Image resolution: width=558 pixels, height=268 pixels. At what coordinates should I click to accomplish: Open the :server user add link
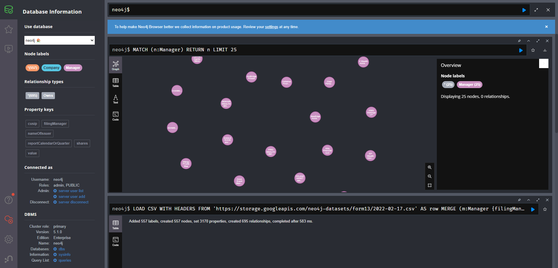[69, 197]
